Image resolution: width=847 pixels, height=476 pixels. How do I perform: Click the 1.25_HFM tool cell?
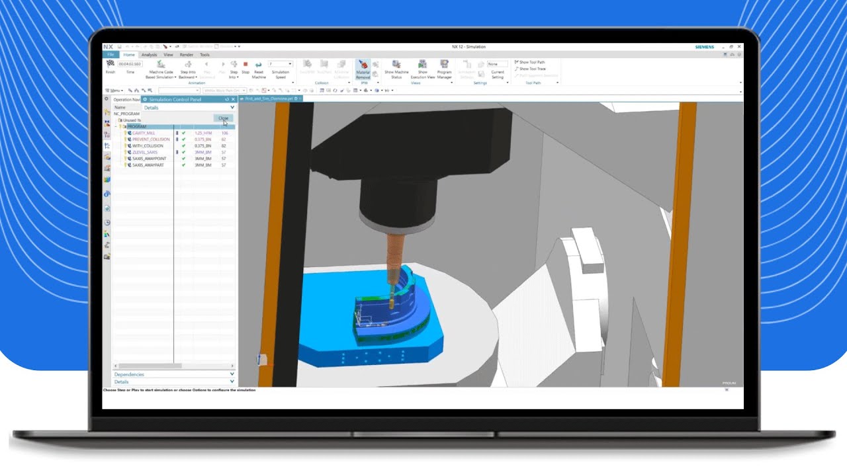coord(203,133)
